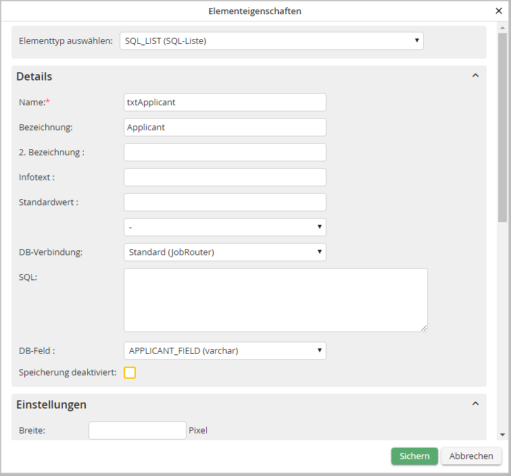The image size is (511, 476).
Task: Open the DB-Feld dropdown
Action: [224, 351]
